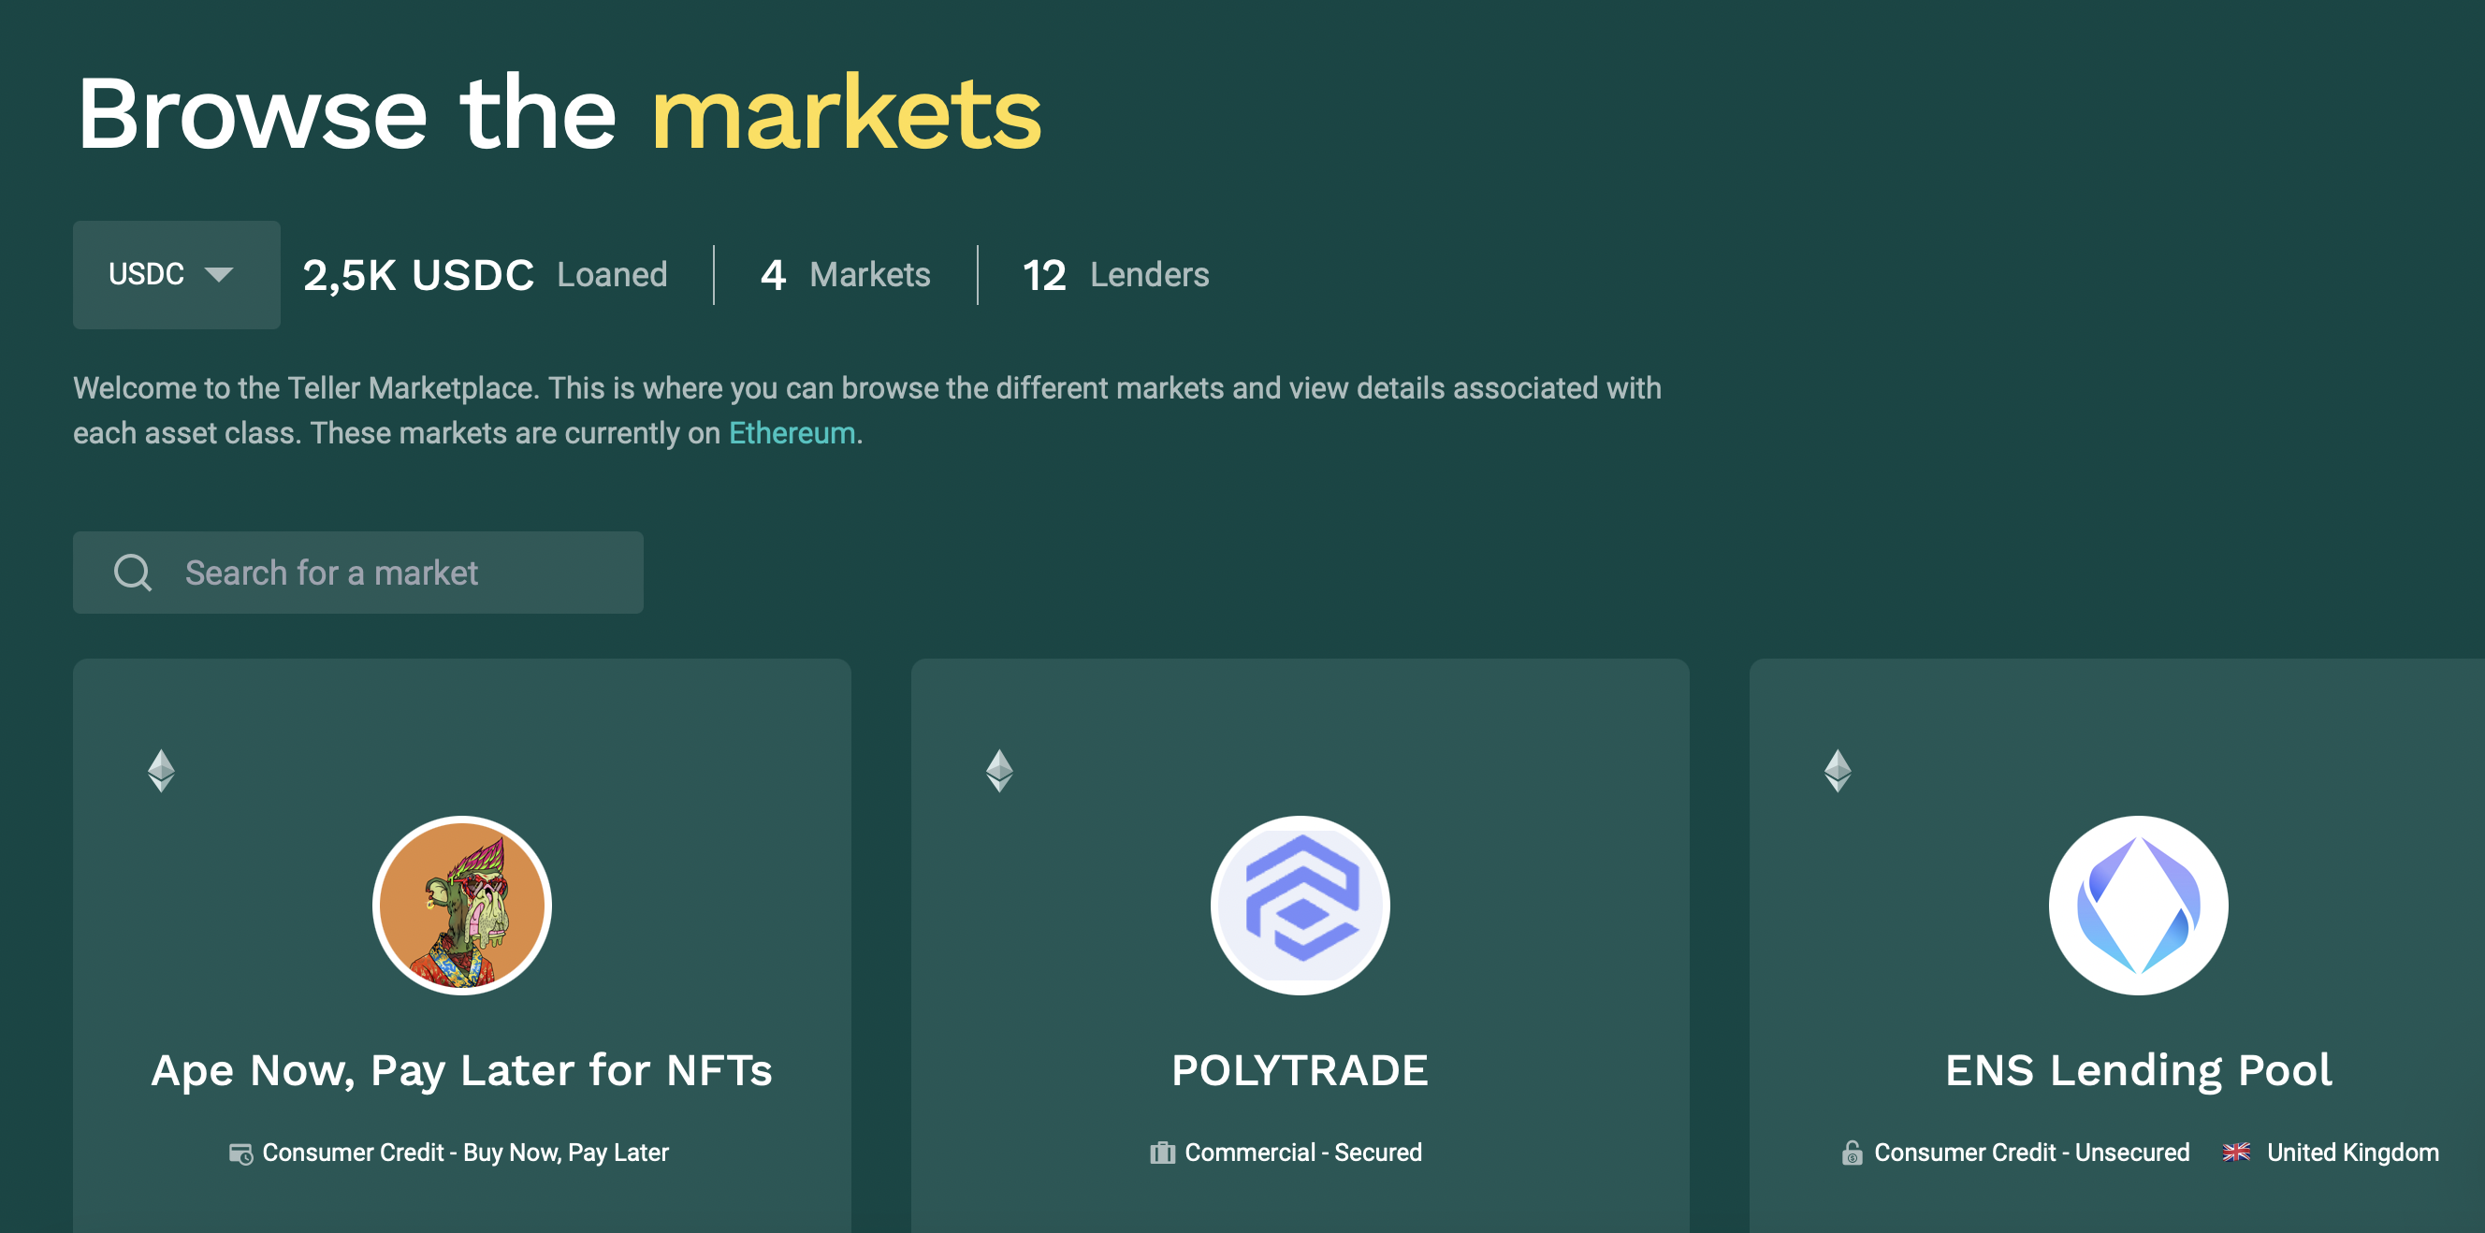Viewport: 2485px width, 1233px height.
Task: Open the POLYTRADE market title
Action: coord(1300,1071)
